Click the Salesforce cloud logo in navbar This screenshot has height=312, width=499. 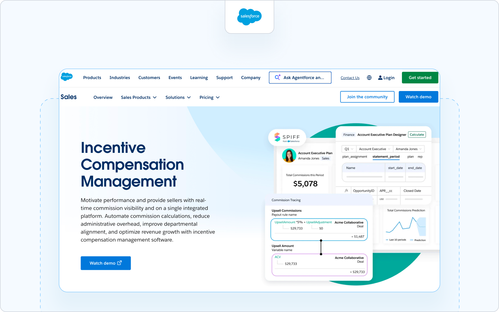click(x=67, y=77)
